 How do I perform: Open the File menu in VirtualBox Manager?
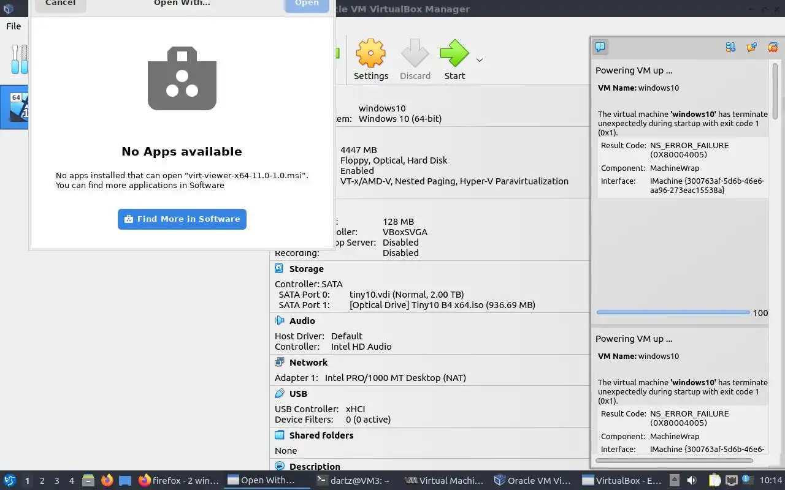[13, 26]
